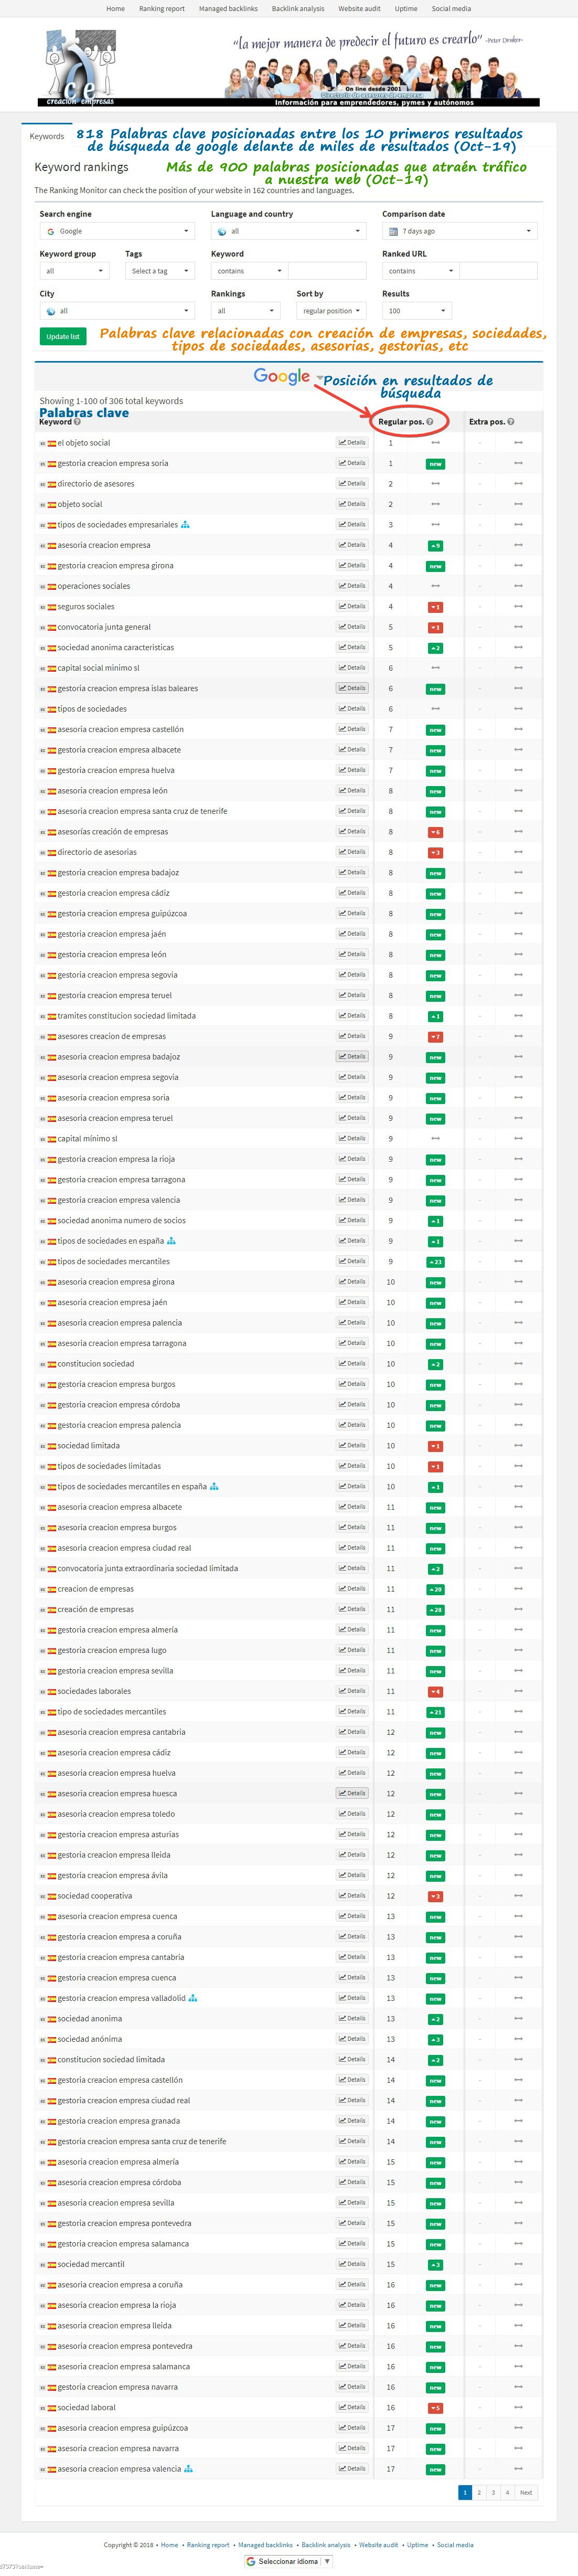Go to the Next results page
The width and height of the screenshot is (578, 2576).
click(x=526, y=2493)
